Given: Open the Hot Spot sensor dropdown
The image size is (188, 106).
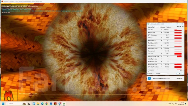Looking at the screenshot, I should (x=161, y=38).
